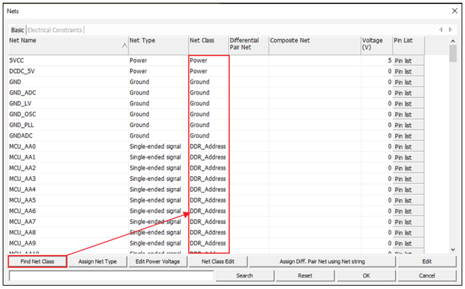Viewport: 465px width, 289px height.
Task: Select the Basic tab
Action: (17, 30)
